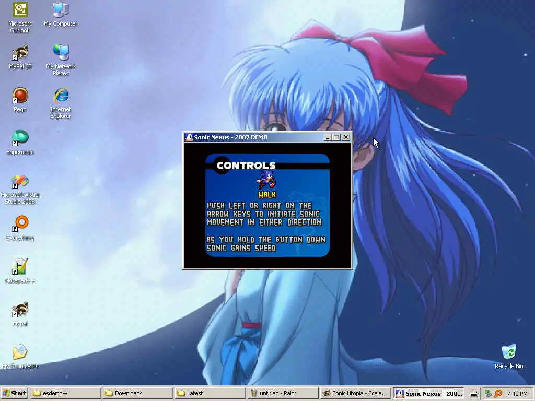Switch to untitled - Paint in taskbar
The height and width of the screenshot is (401, 535).
pos(282,393)
